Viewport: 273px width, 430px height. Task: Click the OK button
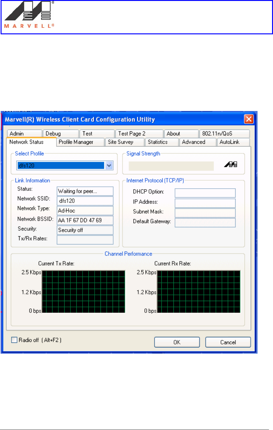pyautogui.click(x=177, y=342)
